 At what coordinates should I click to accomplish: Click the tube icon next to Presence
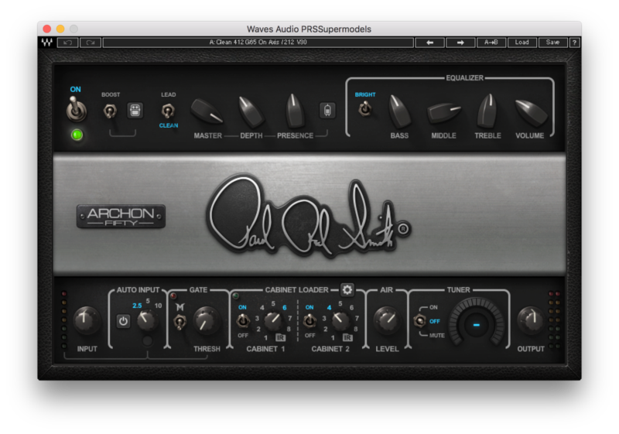click(327, 111)
